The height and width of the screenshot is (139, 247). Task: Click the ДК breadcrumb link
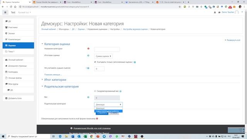tap(73, 29)
